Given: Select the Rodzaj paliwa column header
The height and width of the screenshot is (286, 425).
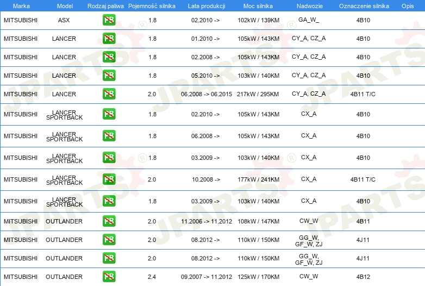Looking at the screenshot, I should pyautogui.click(x=105, y=6).
